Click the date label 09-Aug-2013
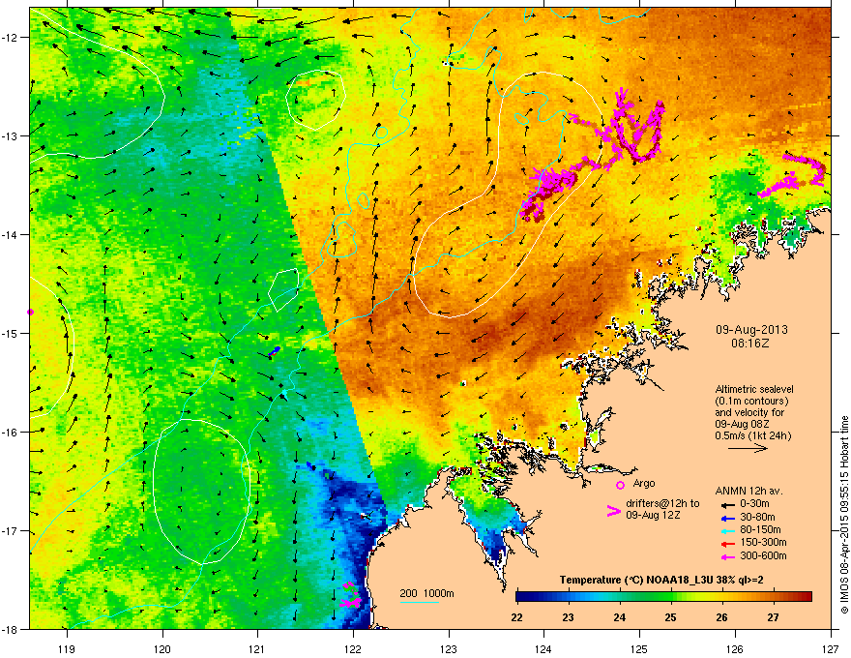 click(x=751, y=330)
